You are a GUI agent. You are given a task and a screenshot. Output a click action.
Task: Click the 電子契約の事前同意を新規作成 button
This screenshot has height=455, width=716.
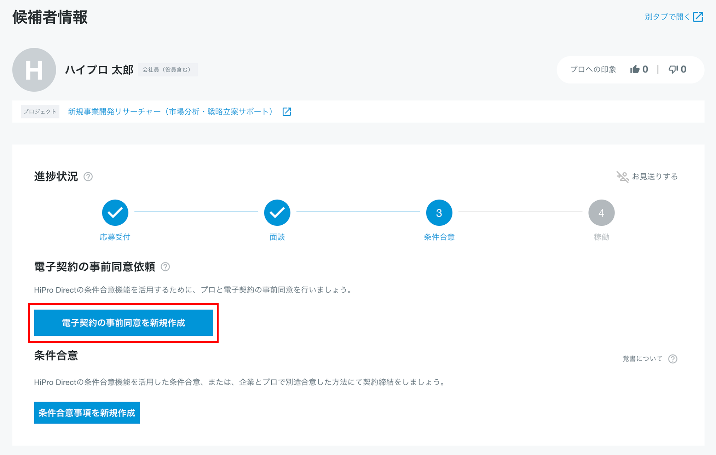pyautogui.click(x=123, y=323)
